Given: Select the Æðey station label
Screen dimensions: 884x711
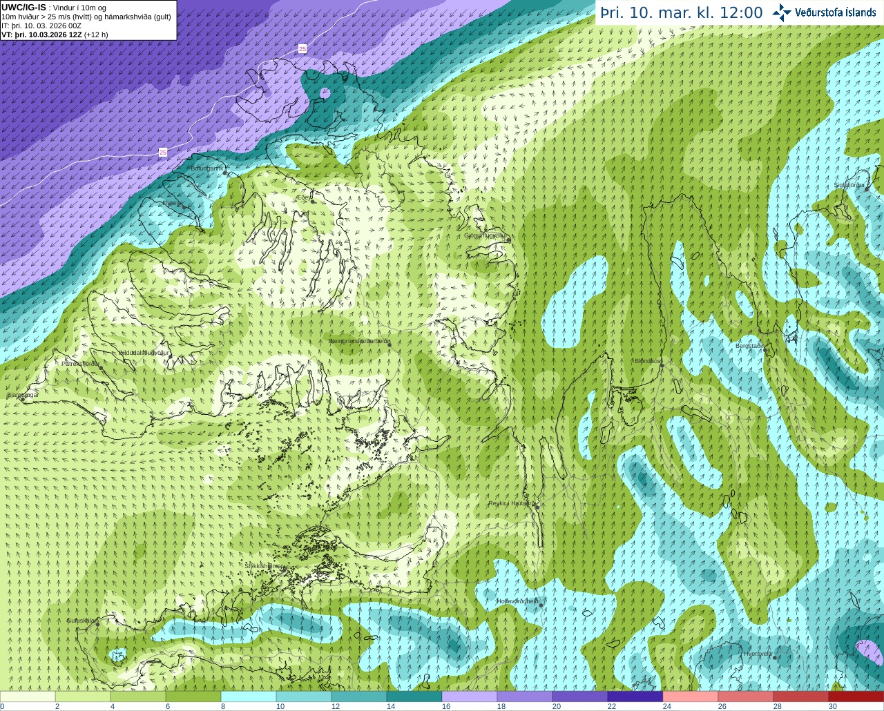Looking at the screenshot, I should (303, 197).
